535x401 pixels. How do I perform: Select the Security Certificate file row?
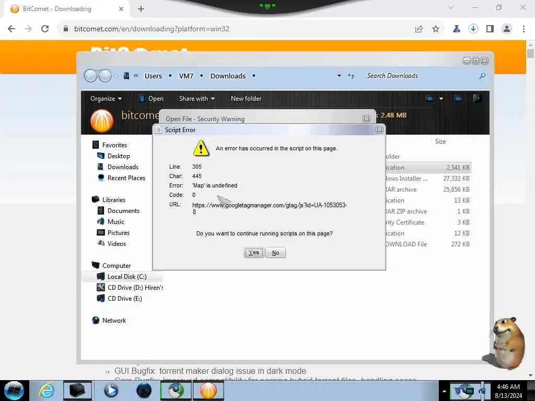tap(428, 222)
